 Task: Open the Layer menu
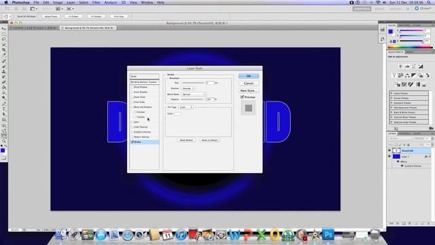pyautogui.click(x=71, y=3)
